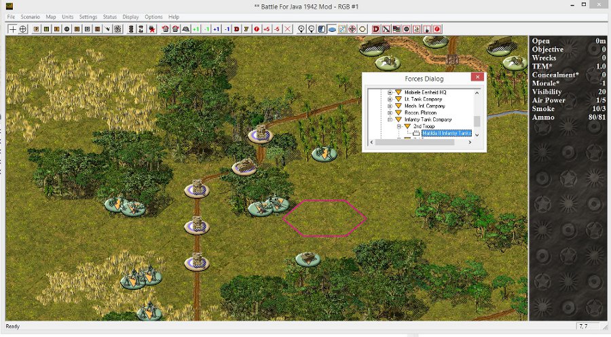Open the Display menu
This screenshot has height=337, width=611.
tap(130, 17)
